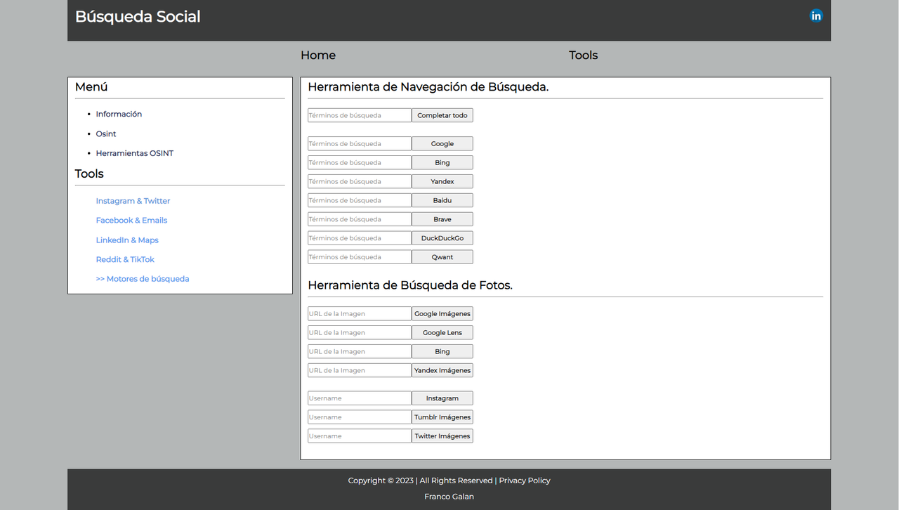Focus the Username field for Tumblr Imágenes
Viewport: 899px width, 510px height.
(x=360, y=417)
